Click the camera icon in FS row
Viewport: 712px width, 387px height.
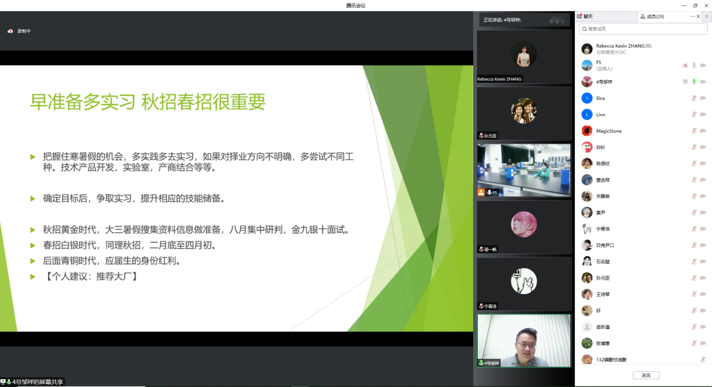[703, 66]
